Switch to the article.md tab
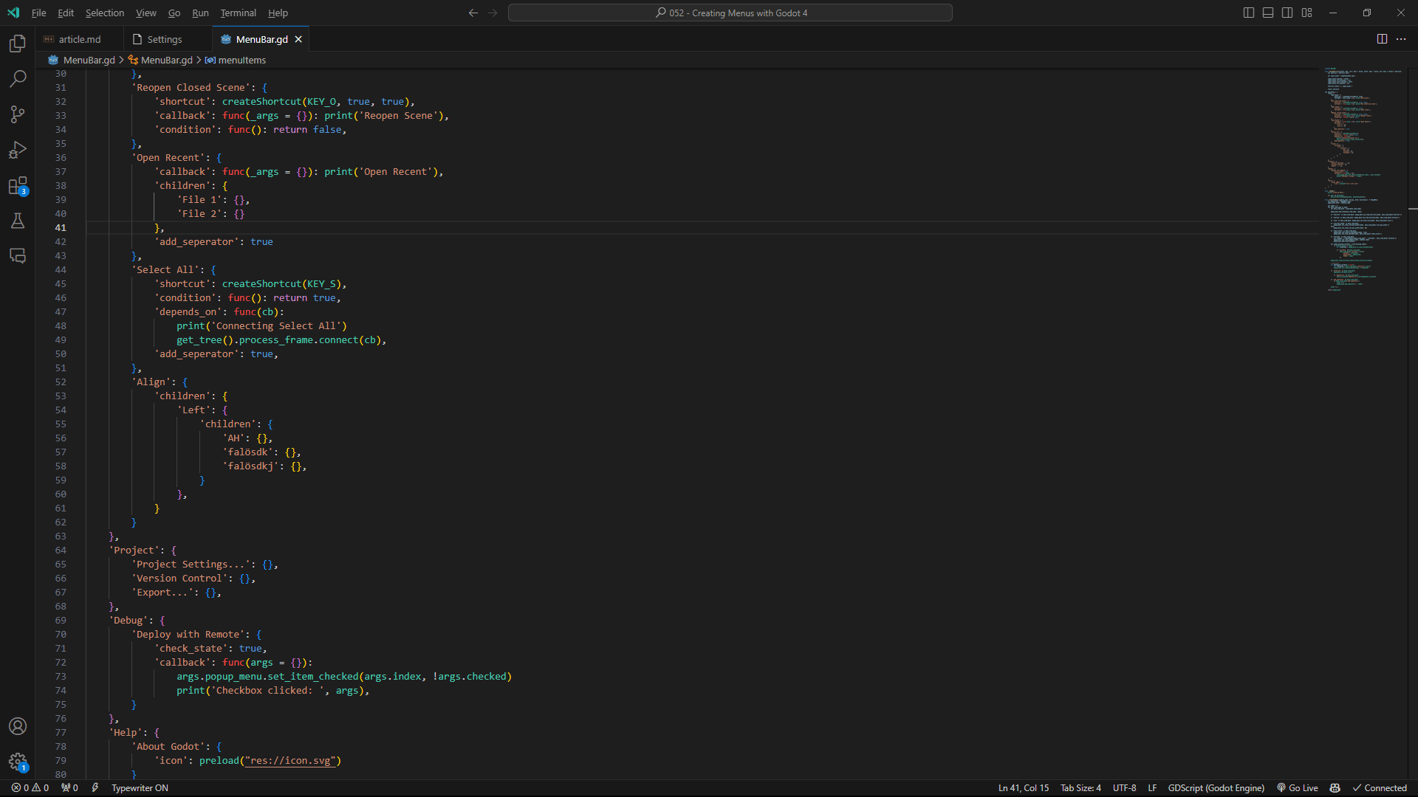The image size is (1418, 797). [79, 39]
